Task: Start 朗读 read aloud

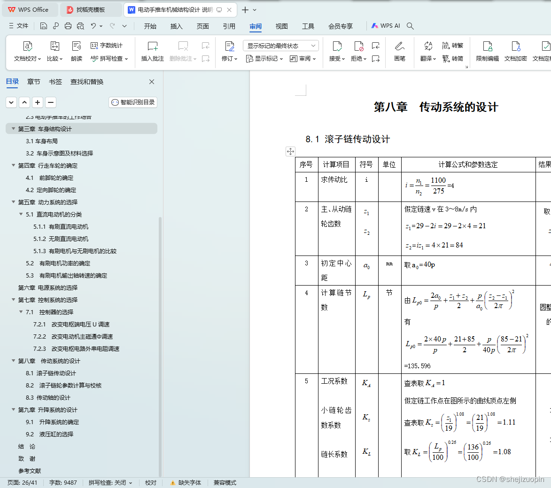Action: (76, 51)
